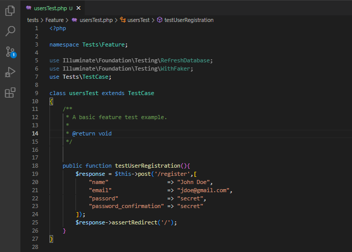The image size is (352, 252).
Task: Open the Run and Debug view
Action: point(10,72)
